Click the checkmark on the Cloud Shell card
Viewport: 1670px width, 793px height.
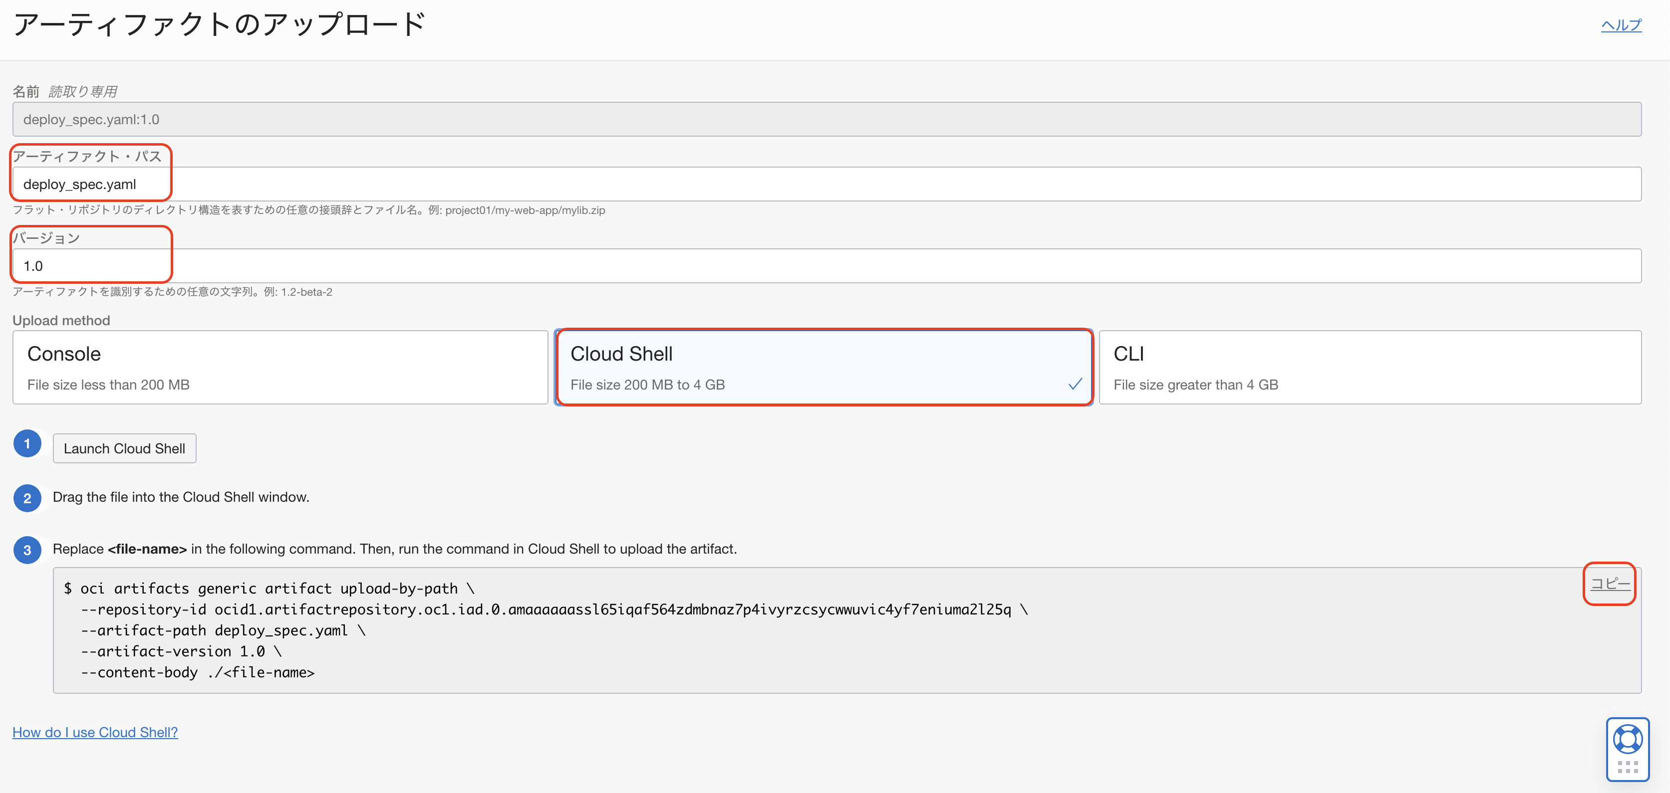click(x=1075, y=384)
